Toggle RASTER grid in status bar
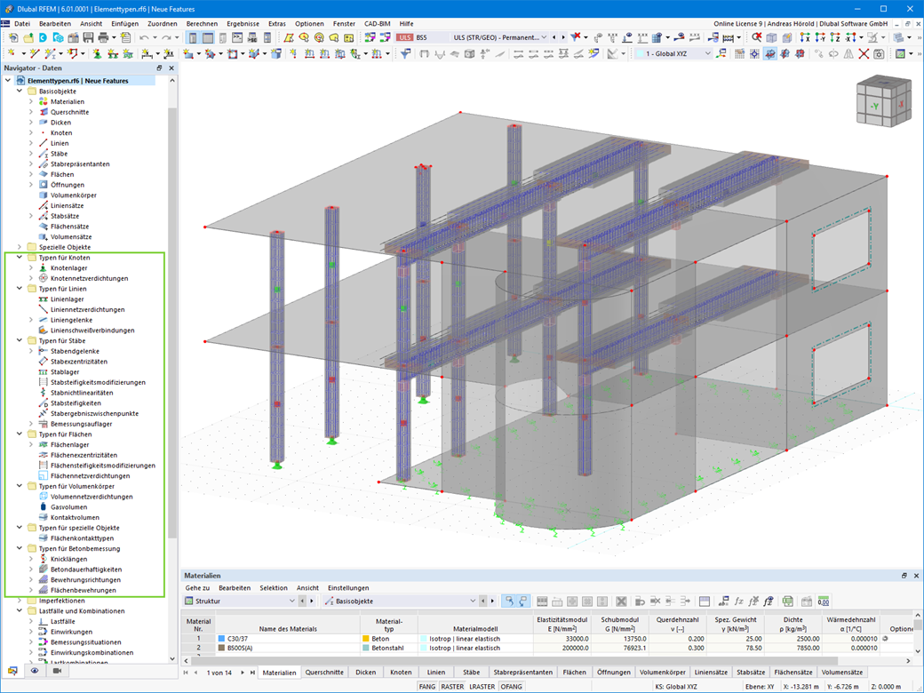924x693 pixels. (452, 687)
